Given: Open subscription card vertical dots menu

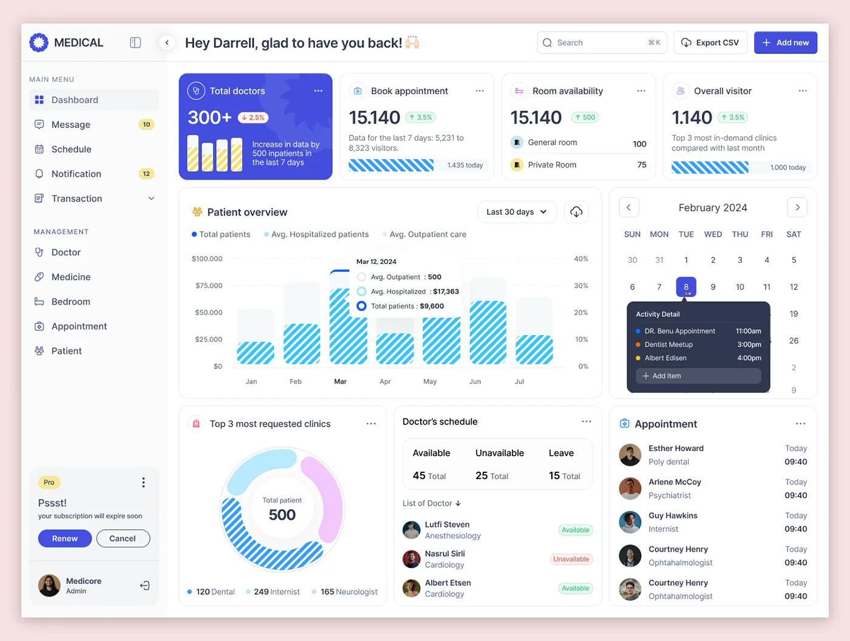Looking at the screenshot, I should [143, 483].
